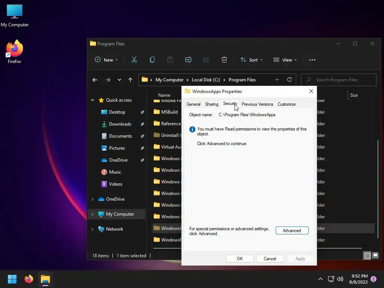The width and height of the screenshot is (384, 288).
Task: Open the notification badge showing 2
Action: [x=373, y=279]
